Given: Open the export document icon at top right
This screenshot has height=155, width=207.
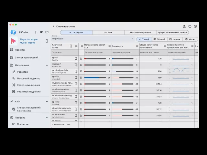Looking at the screenshot, I should point(184,26).
